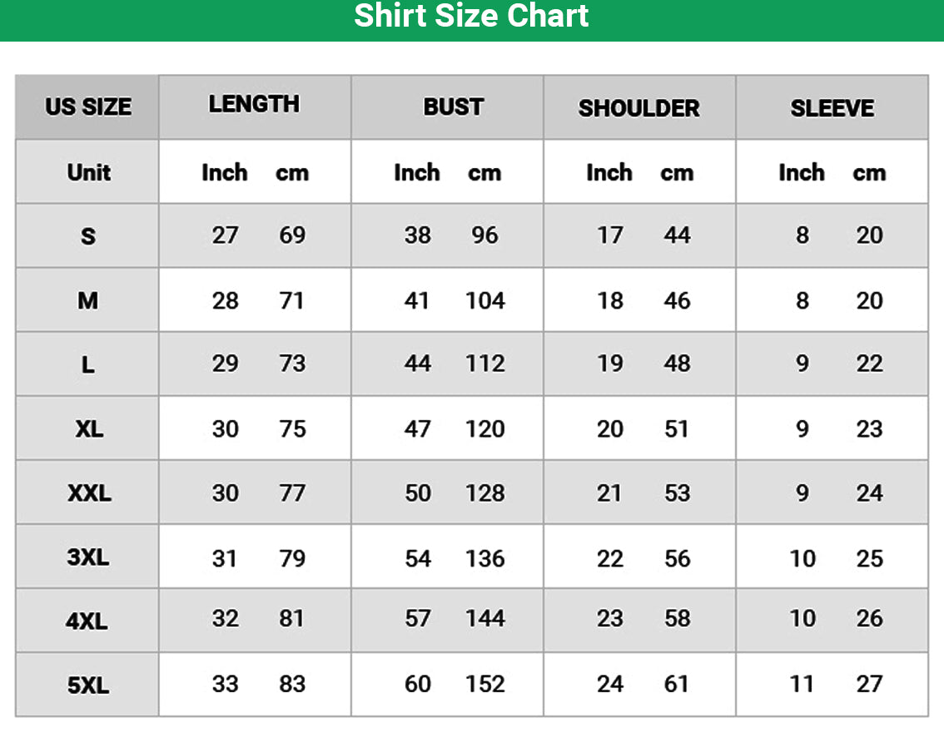Click the L size row label

pyautogui.click(x=88, y=364)
